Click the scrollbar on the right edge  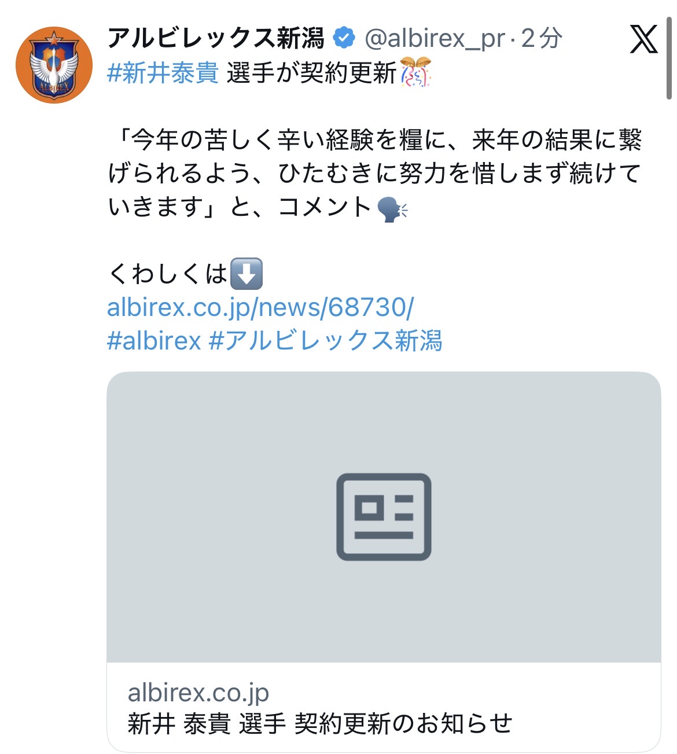[669, 58]
